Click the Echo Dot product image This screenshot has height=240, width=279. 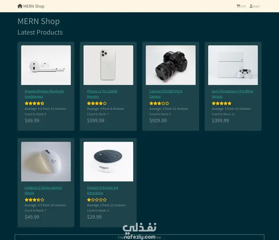tap(108, 162)
